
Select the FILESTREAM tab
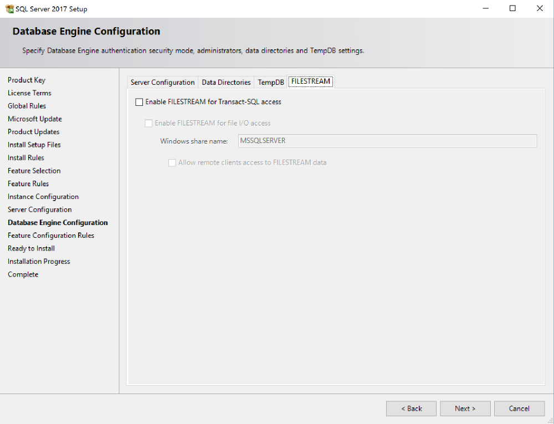[311, 81]
